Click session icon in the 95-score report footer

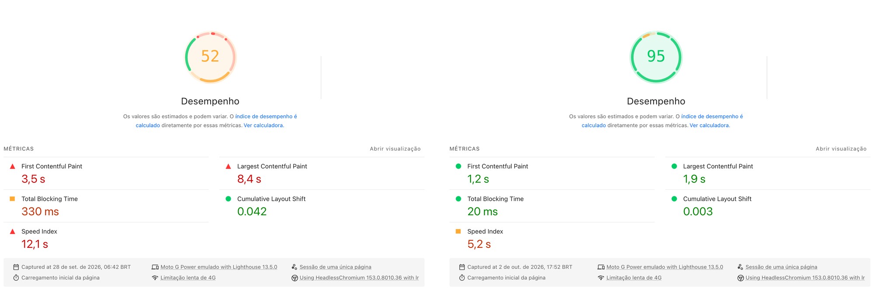point(740,267)
